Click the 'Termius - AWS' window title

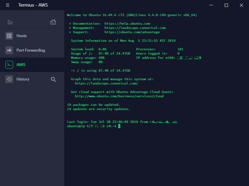pos(33,5)
